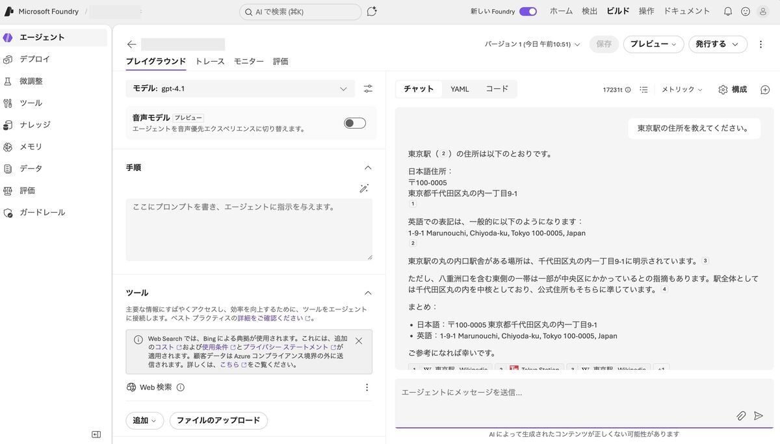780x444 pixels.
Task: Select the YAML tab
Action: (460, 89)
